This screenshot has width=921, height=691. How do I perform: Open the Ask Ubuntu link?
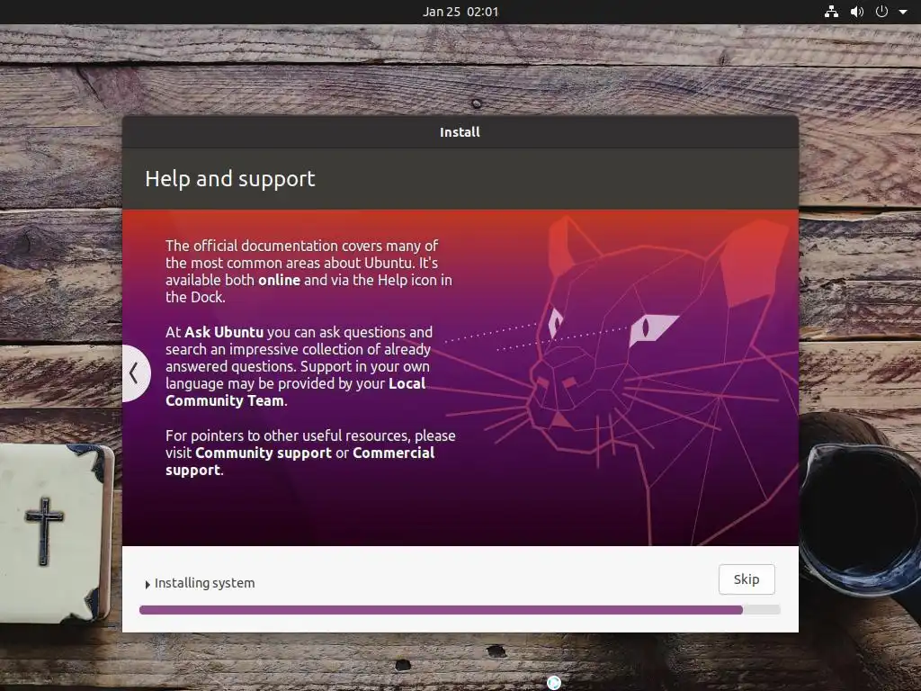224,332
